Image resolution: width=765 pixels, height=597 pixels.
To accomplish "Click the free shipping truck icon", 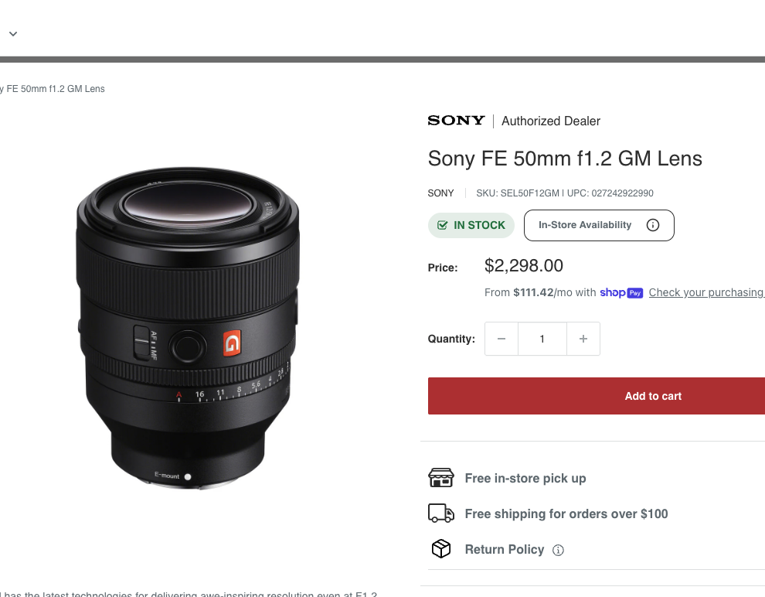I will [x=441, y=513].
